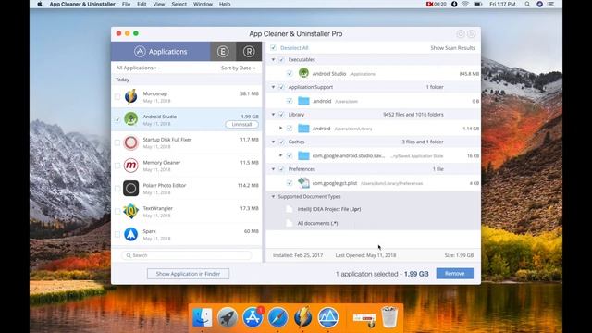Screen dimensions: 592x333
Task: Toggle the Deselect All checkbox
Action: tap(274, 47)
